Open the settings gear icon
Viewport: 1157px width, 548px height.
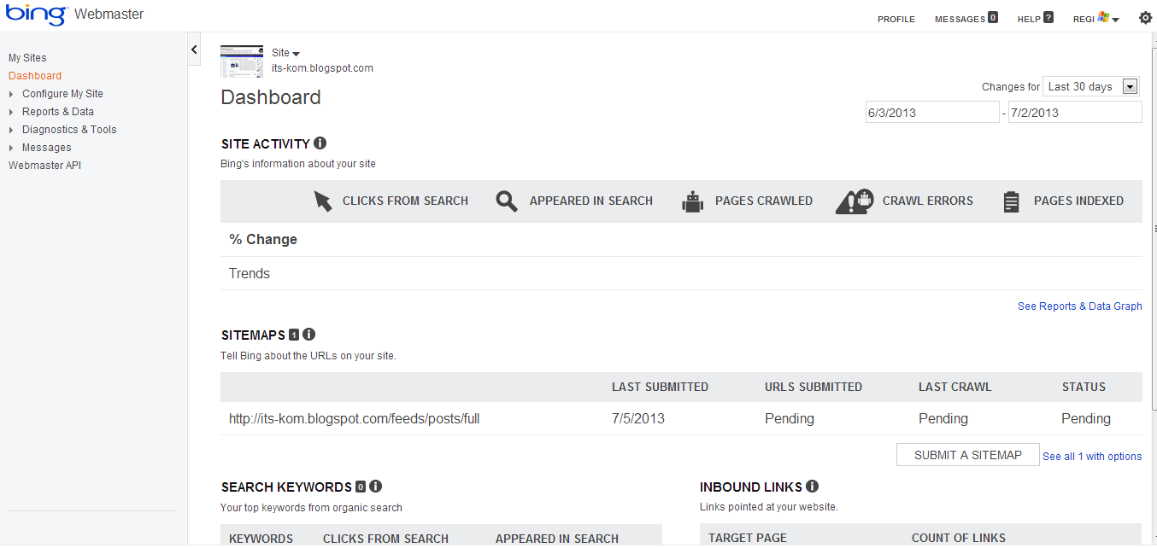click(x=1145, y=18)
